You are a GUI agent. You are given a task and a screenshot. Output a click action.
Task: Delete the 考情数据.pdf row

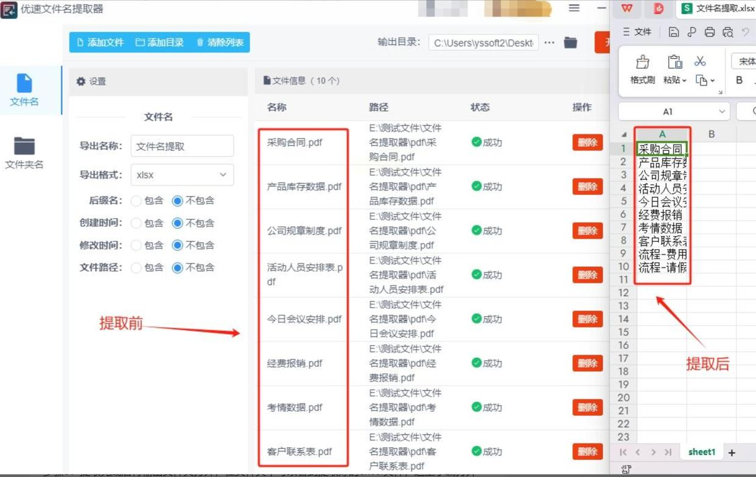point(587,408)
